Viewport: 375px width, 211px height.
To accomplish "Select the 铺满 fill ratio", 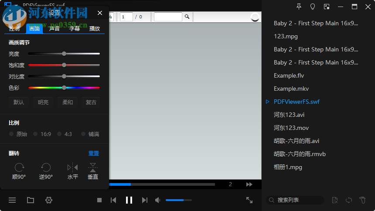I will [x=90, y=134].
